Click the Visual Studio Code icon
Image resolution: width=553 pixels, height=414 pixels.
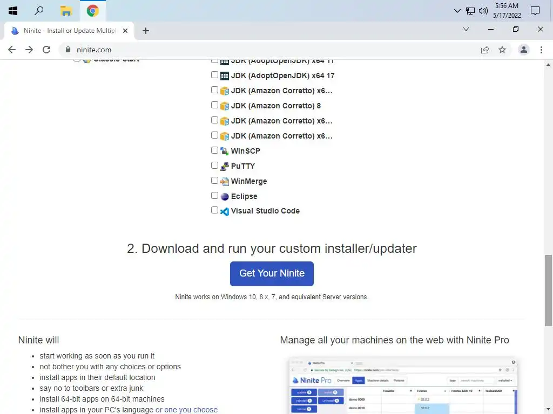225,211
